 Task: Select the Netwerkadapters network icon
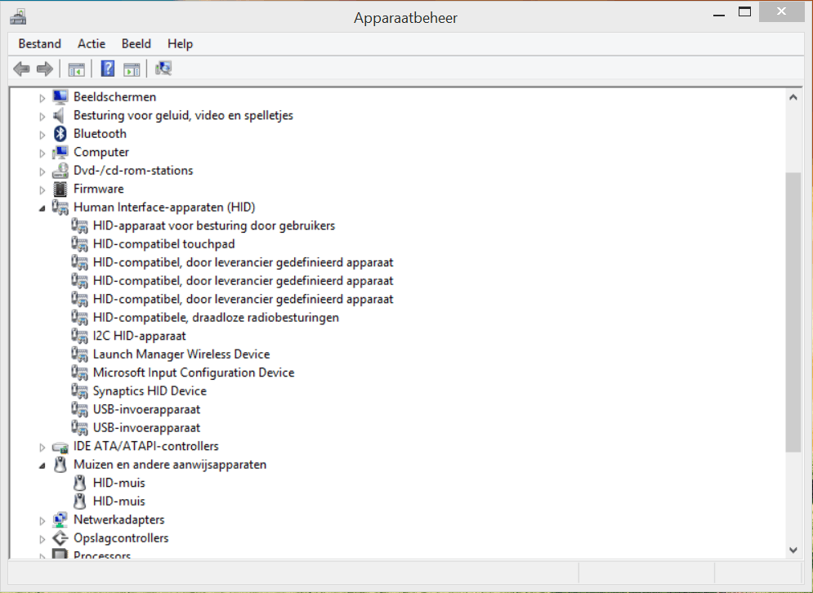click(x=60, y=519)
